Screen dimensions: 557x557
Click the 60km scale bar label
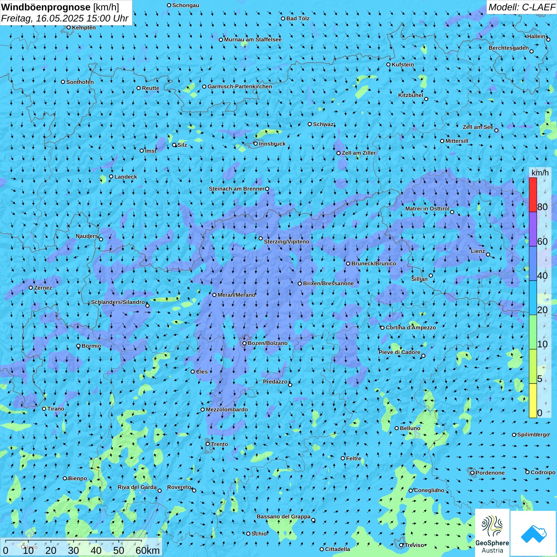pyautogui.click(x=148, y=551)
